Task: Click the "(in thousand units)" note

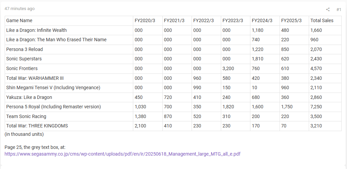Action: tap(24, 134)
